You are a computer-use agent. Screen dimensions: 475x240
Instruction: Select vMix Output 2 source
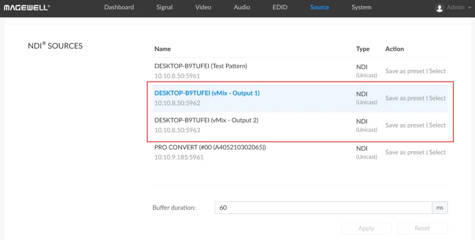click(x=437, y=125)
